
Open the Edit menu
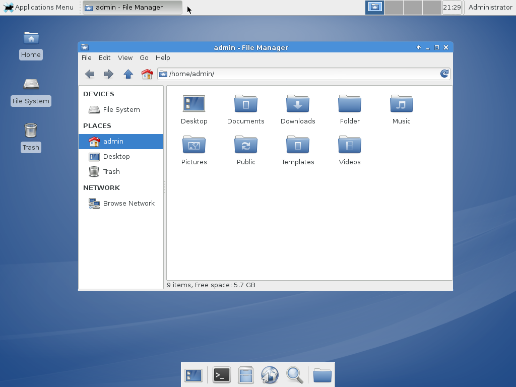104,57
